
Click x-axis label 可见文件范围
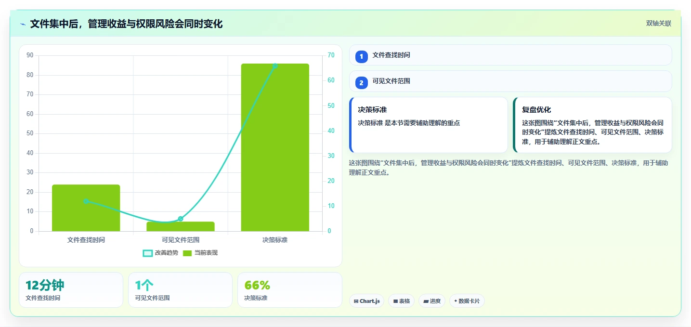pyautogui.click(x=181, y=240)
